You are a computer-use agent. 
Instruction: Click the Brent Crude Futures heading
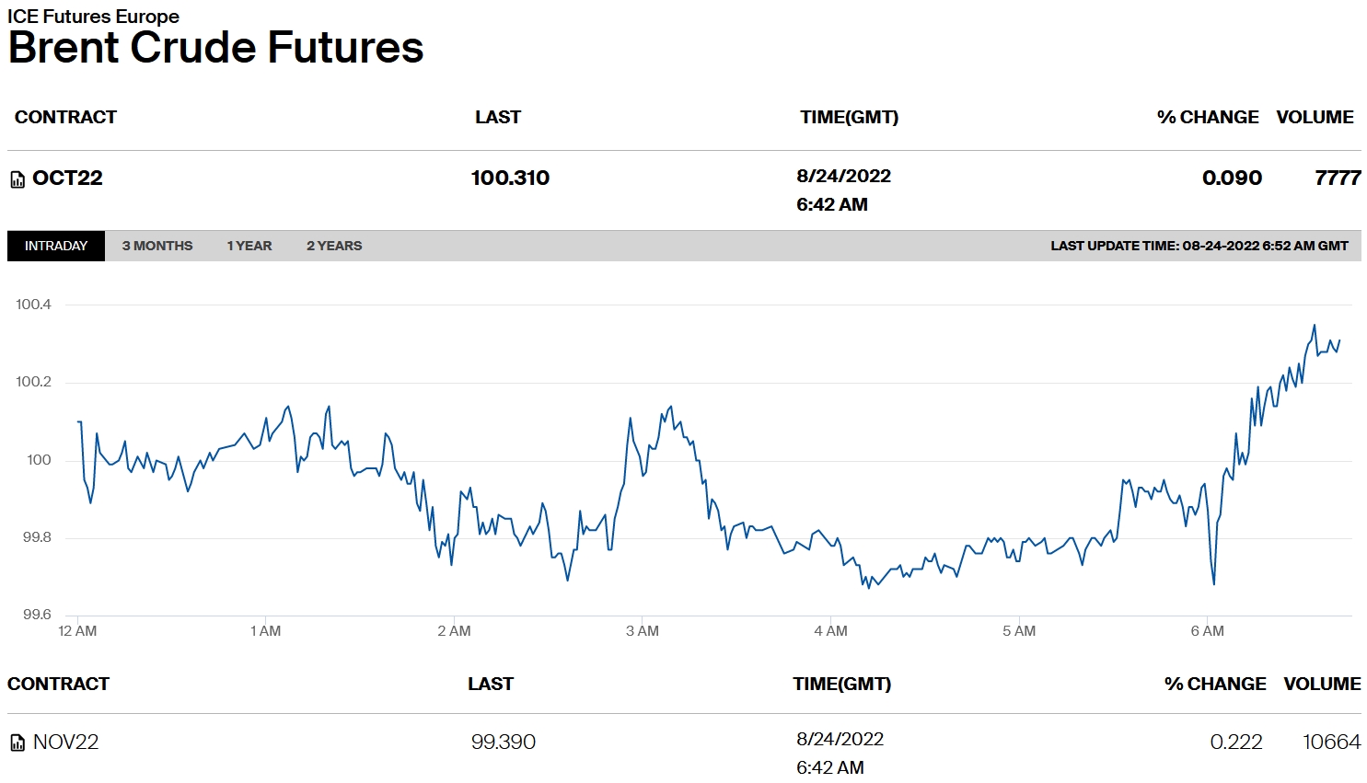[x=215, y=48]
